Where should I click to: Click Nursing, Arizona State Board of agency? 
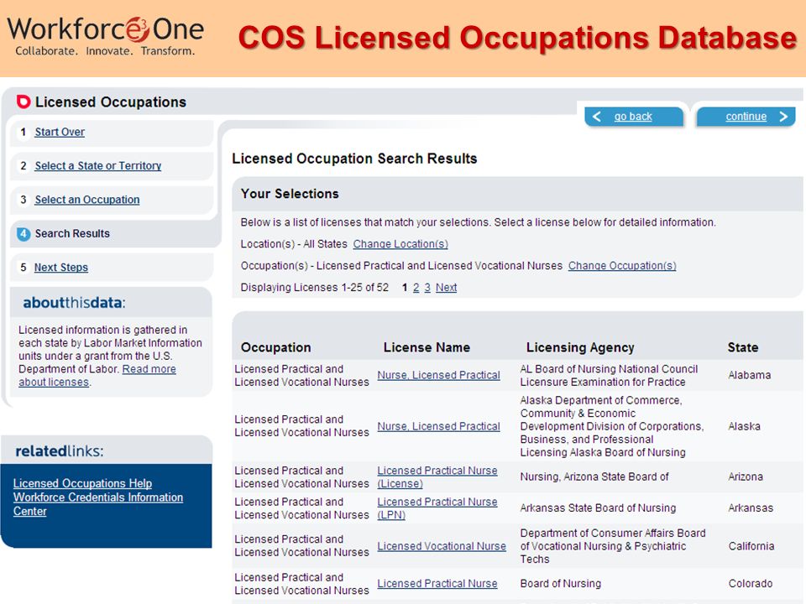594,476
